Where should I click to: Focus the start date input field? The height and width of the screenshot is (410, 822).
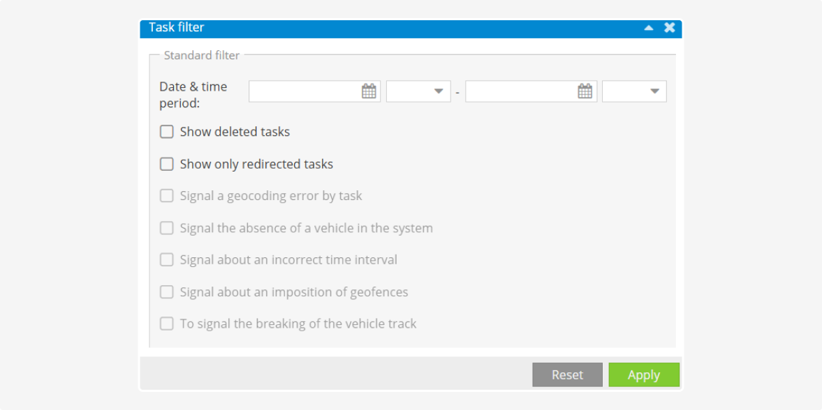click(304, 91)
